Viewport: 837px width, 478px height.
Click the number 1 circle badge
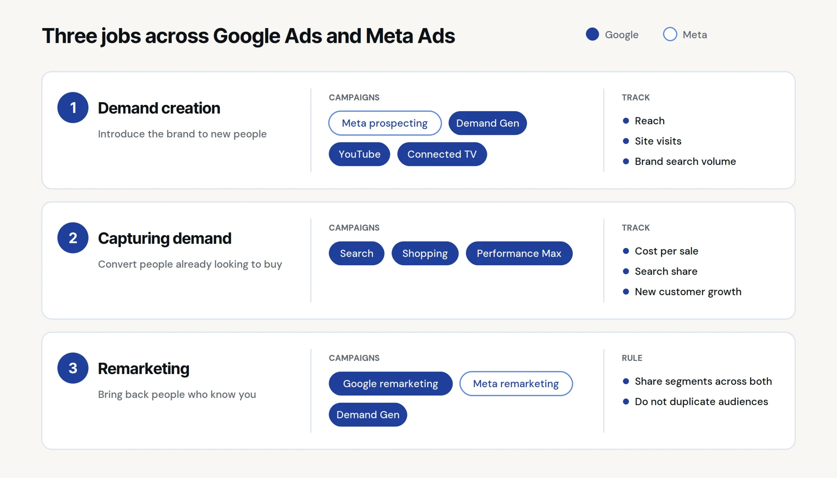pos(73,108)
